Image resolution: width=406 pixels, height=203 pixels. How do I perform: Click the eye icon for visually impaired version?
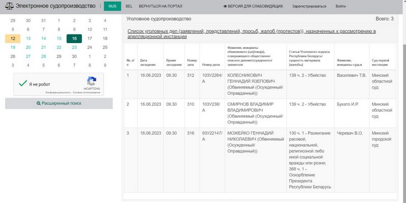pos(225,6)
